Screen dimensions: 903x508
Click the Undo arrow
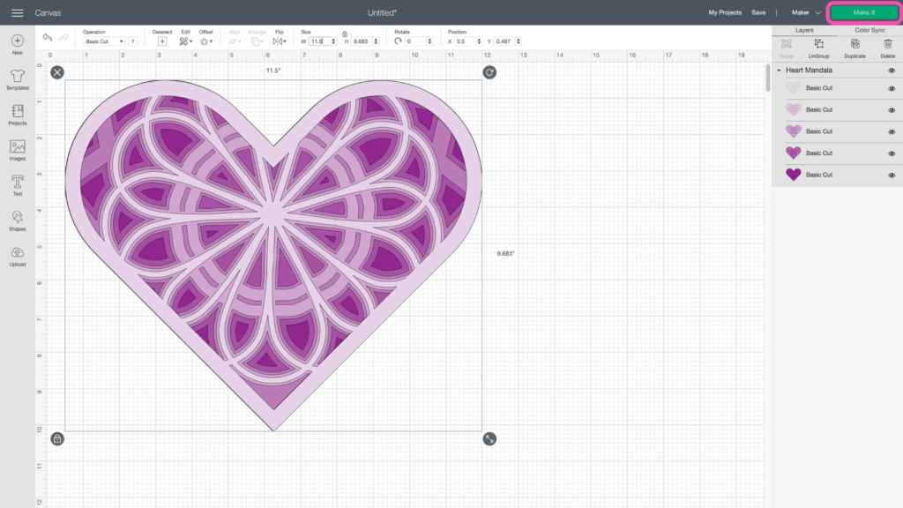pyautogui.click(x=48, y=37)
